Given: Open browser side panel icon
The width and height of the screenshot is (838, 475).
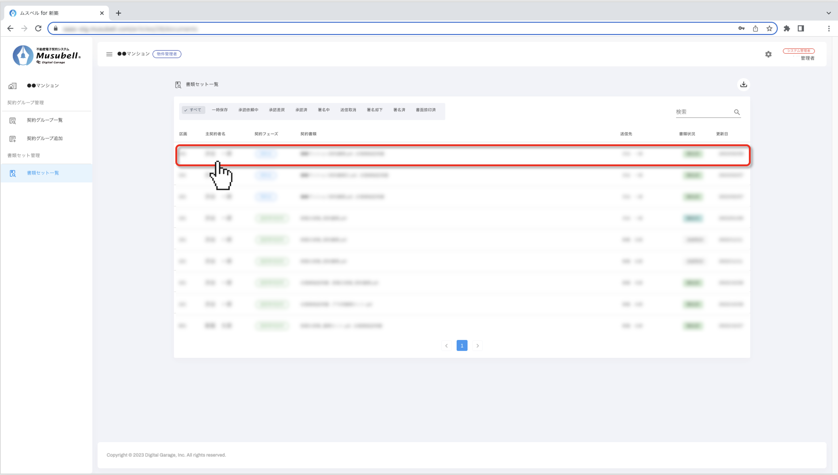Looking at the screenshot, I should tap(801, 28).
